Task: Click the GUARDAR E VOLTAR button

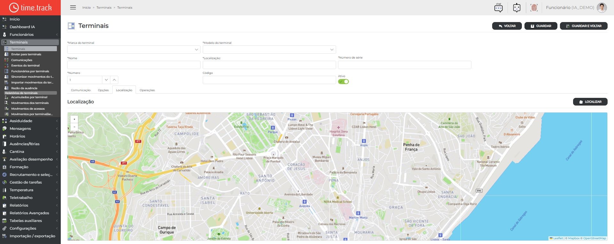Action: (x=584, y=26)
